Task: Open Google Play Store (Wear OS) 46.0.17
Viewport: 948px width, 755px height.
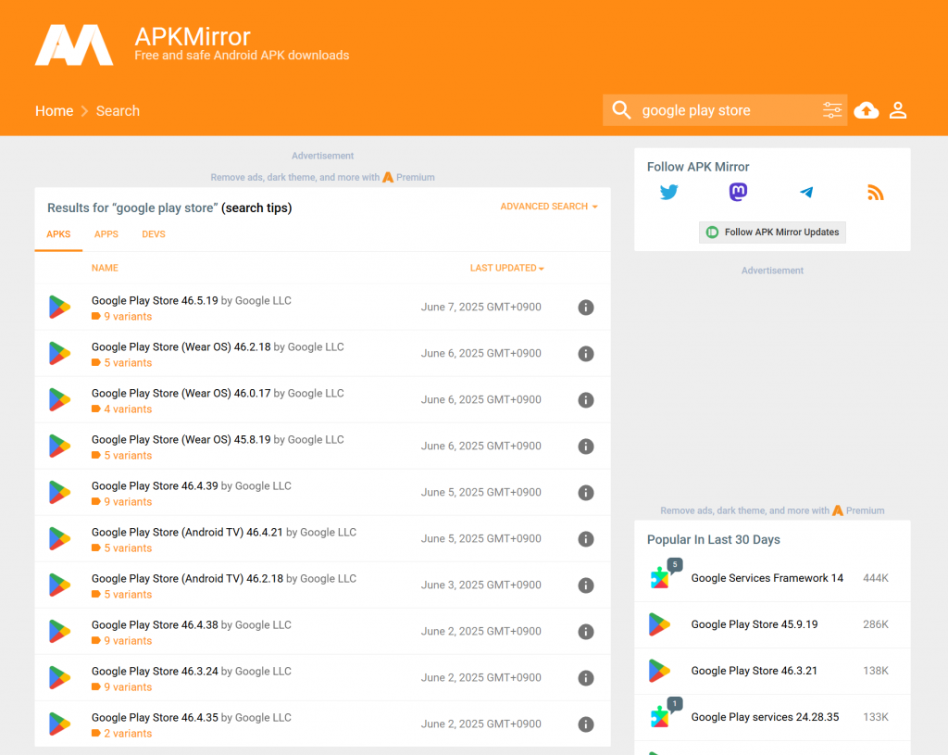Action: pos(181,393)
